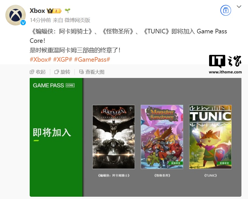Rotate the image using 旋转
The width and height of the screenshot is (248, 199).
62,72
